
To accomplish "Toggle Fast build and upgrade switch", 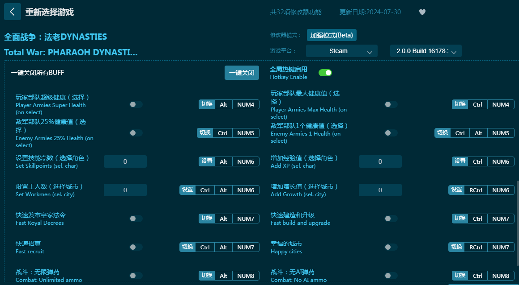I will 391,219.
